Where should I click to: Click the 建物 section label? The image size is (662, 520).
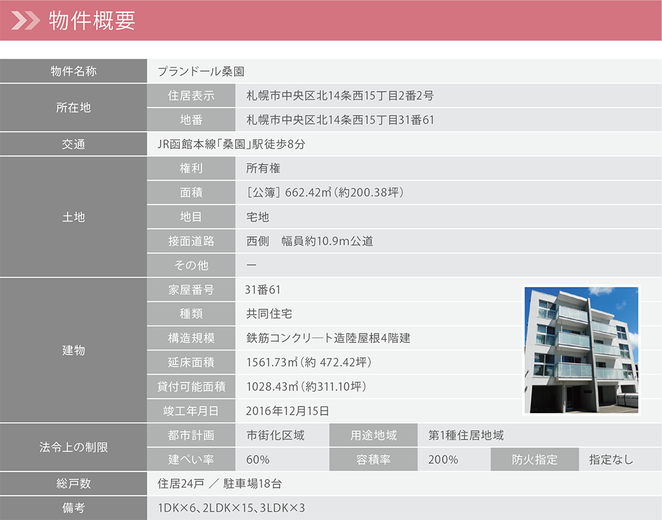73,350
